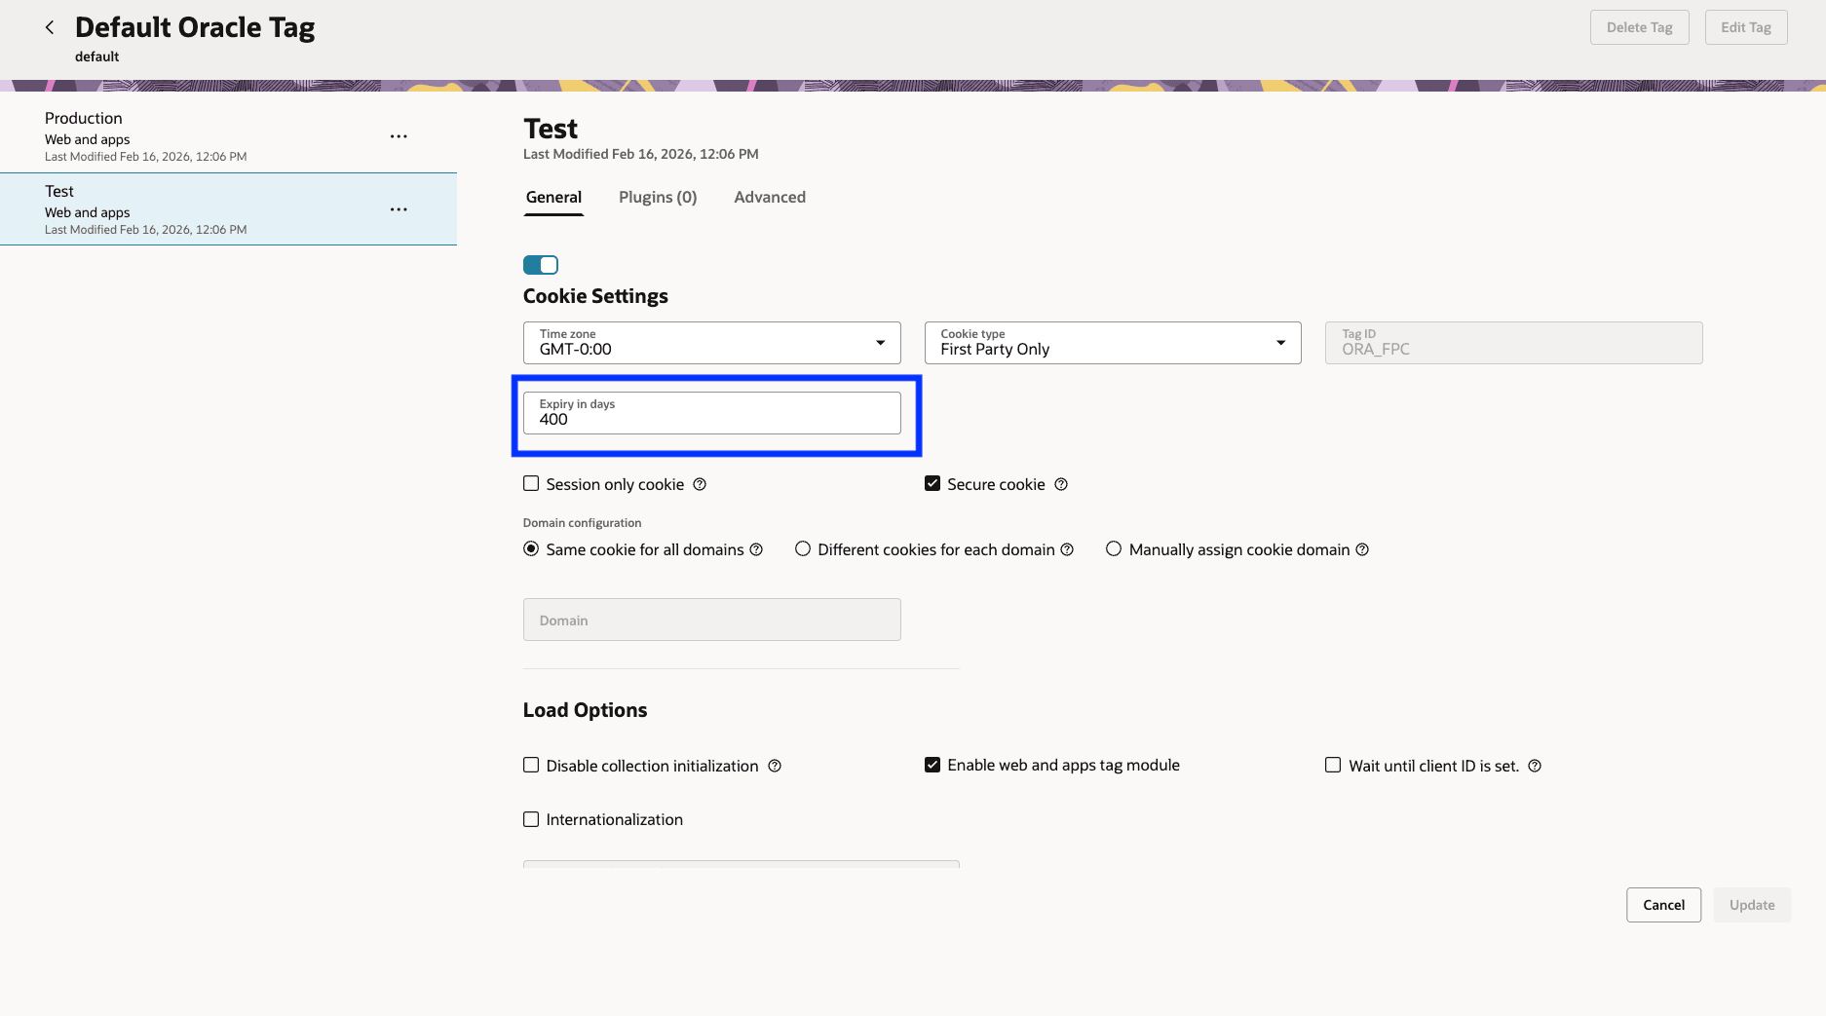Select the Production environment in sidebar
1826x1016 pixels.
coord(228,136)
